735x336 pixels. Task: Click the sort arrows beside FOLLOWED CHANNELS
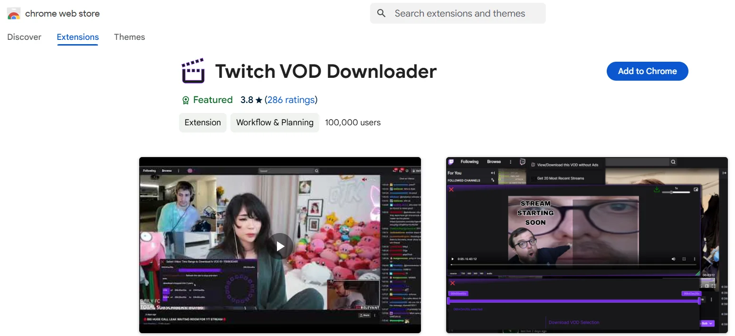[493, 180]
